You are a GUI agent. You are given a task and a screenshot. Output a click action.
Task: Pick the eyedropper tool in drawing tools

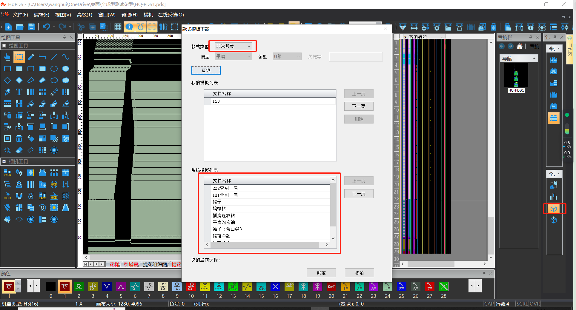tap(7, 92)
